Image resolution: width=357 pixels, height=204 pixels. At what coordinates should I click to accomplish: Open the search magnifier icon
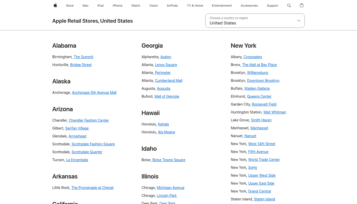pos(289,5)
